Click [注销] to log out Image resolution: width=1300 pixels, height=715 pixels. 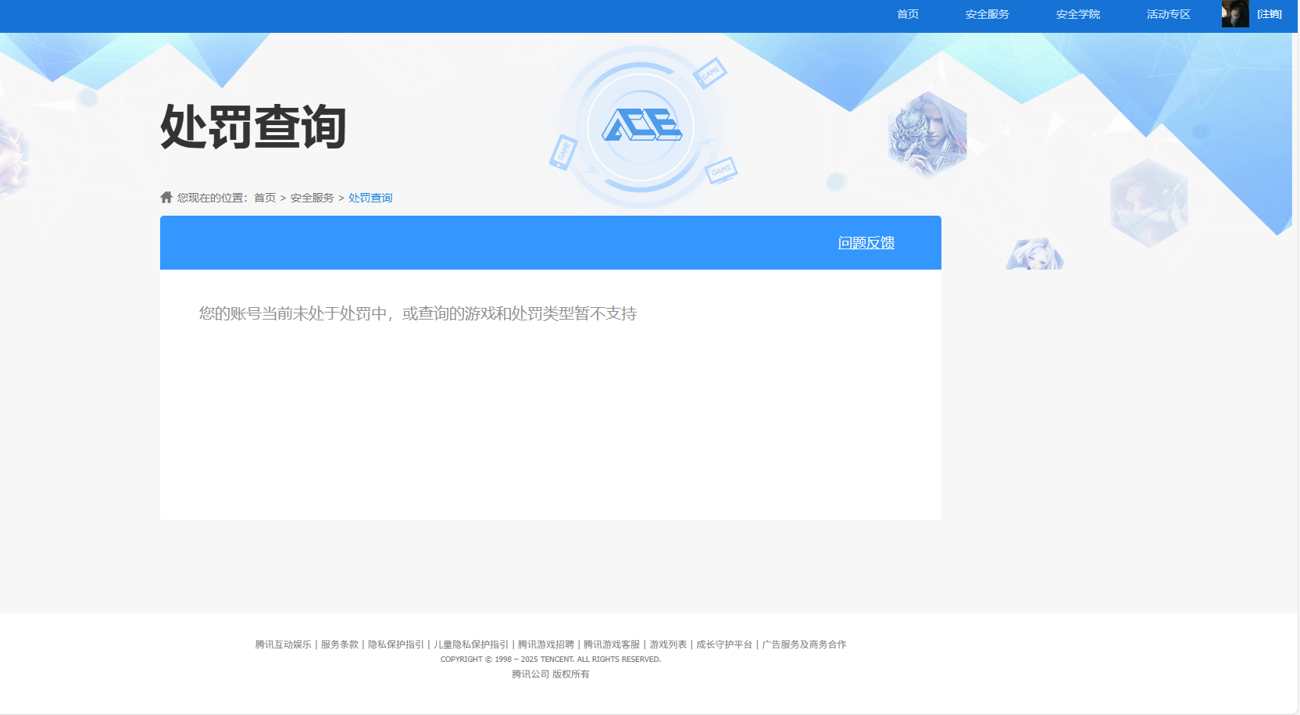tap(1269, 13)
